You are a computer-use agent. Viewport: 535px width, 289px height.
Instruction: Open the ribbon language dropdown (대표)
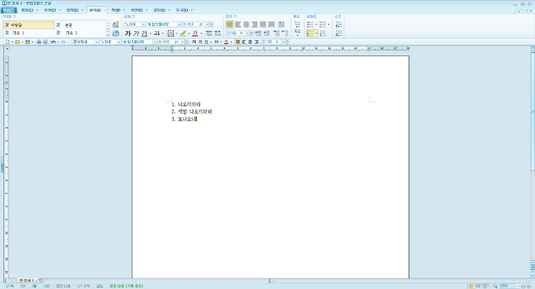[143, 25]
